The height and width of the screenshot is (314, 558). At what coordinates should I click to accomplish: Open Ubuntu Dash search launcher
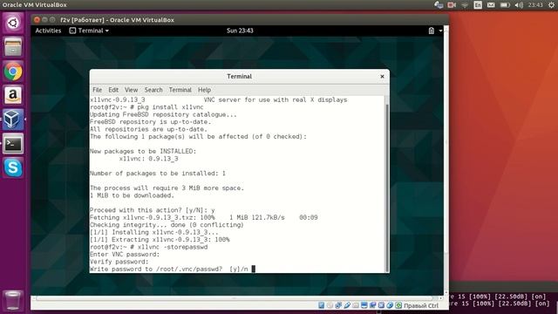(x=13, y=23)
